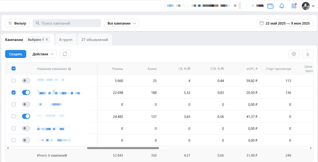Show help icon for CR, % column
The height and width of the screenshot is (162, 318).
coord(189,69)
